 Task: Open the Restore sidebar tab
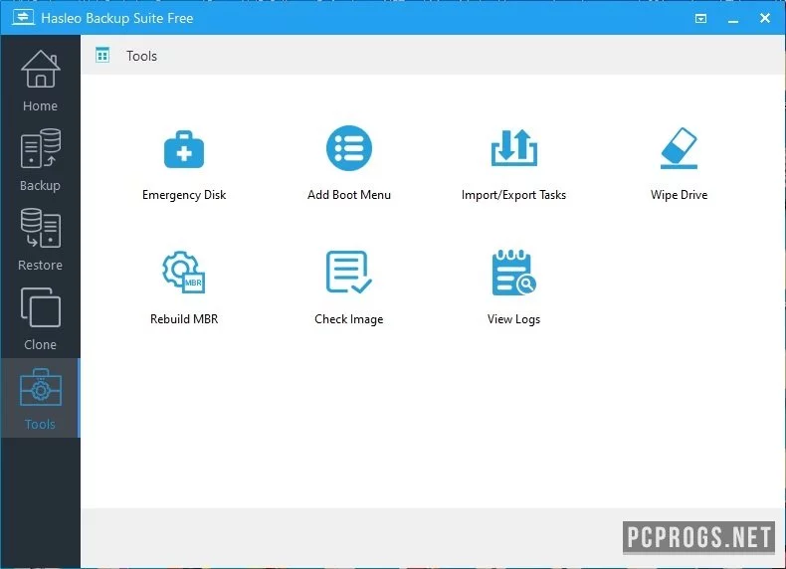click(40, 240)
